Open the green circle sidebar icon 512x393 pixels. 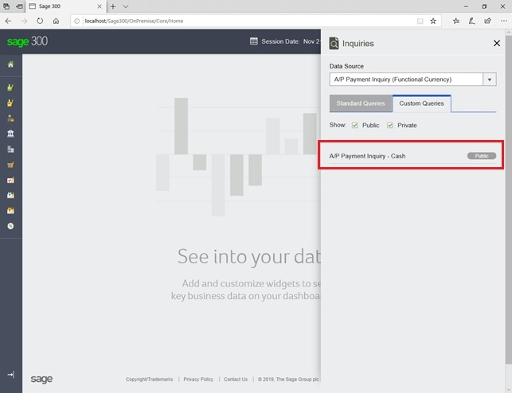click(10, 226)
